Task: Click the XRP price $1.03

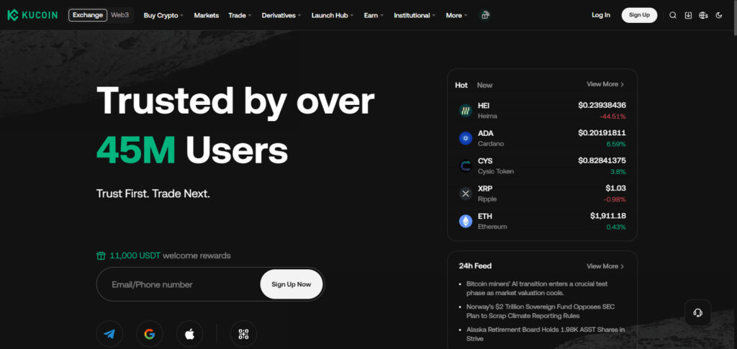Action: coord(616,189)
